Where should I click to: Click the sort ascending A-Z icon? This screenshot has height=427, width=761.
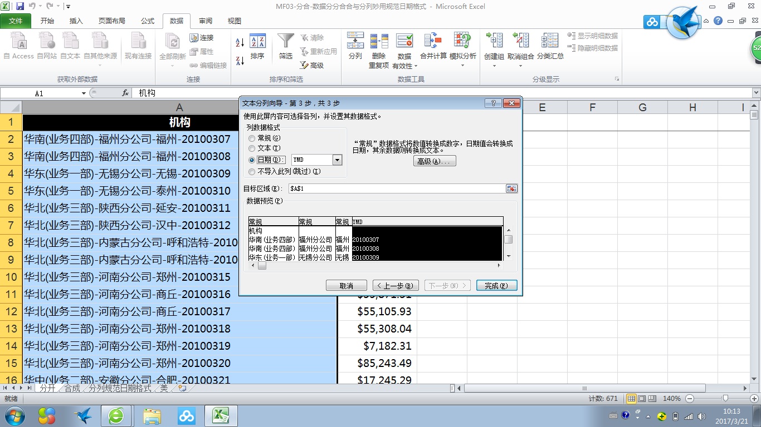coord(240,42)
